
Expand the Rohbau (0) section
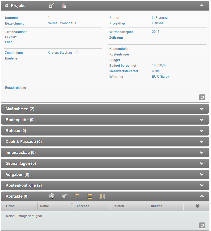click(x=202, y=131)
